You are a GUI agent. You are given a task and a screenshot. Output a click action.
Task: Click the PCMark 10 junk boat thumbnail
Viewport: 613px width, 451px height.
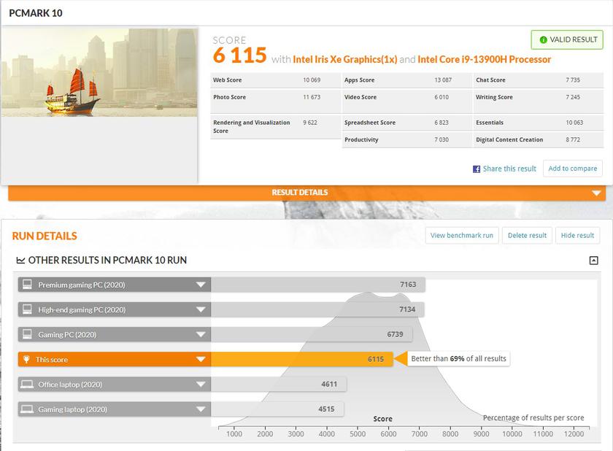tap(99, 72)
